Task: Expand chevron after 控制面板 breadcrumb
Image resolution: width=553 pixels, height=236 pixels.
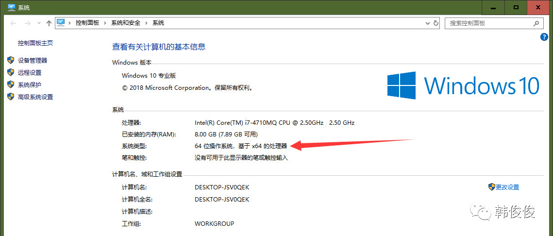Action: [x=105, y=23]
